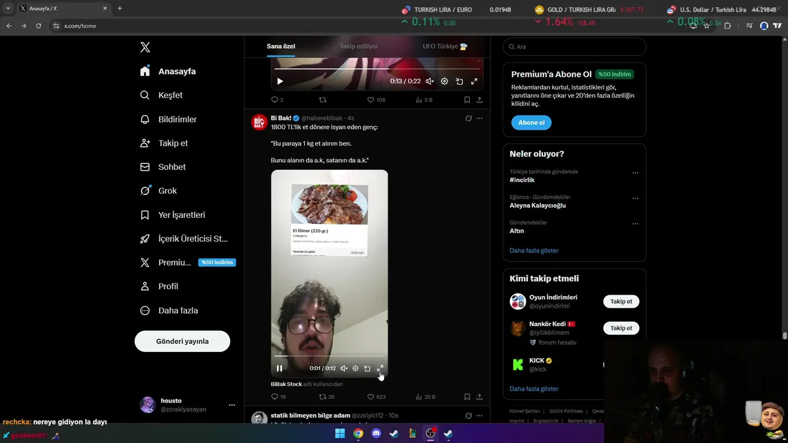Like the post with 106 likes
This screenshot has height=443, width=788.
point(376,100)
